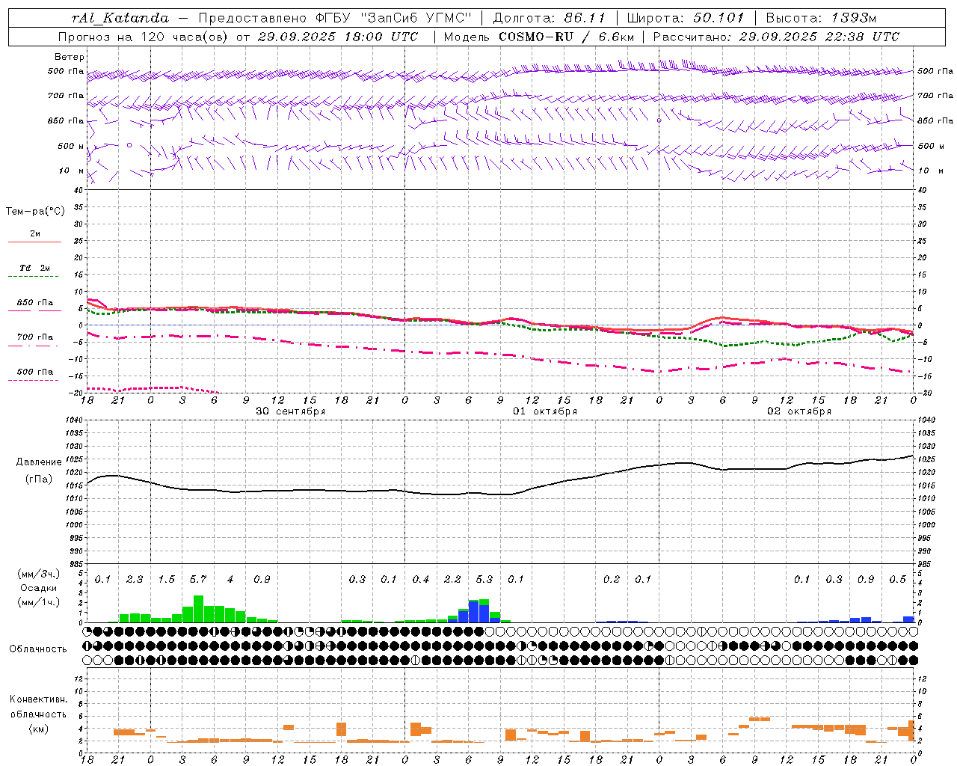Click the '(мм/3ч.)' precipitation unit label
The height and width of the screenshot is (766, 957).
[x=39, y=574]
